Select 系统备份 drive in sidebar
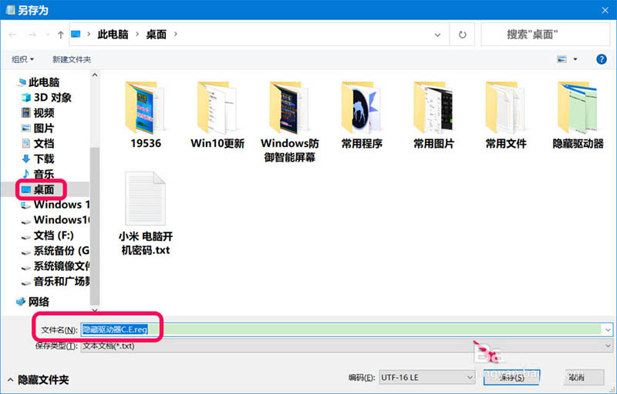Viewport: 617px width, 394px height. (x=55, y=251)
